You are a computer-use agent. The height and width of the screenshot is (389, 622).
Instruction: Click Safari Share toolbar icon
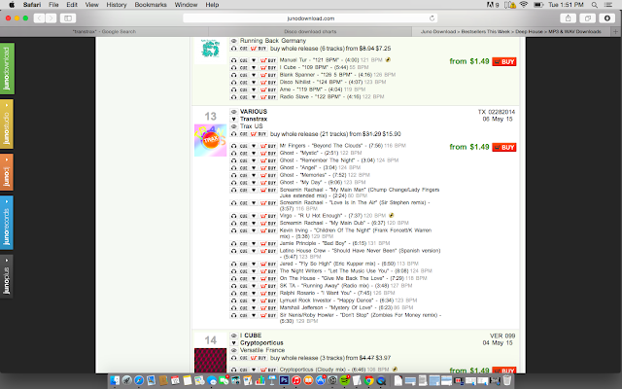click(568, 18)
